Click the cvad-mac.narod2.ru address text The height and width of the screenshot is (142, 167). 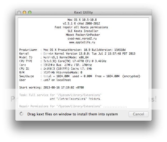pos(82,38)
